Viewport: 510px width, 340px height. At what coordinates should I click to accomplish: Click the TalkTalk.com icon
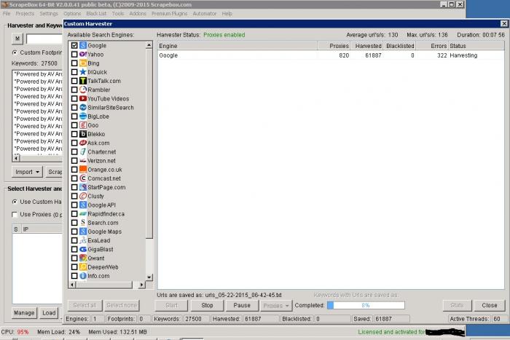[x=83, y=81]
